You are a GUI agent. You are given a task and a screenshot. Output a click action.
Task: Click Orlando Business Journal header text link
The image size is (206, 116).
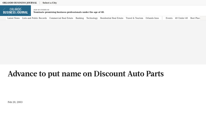coord(20,3)
